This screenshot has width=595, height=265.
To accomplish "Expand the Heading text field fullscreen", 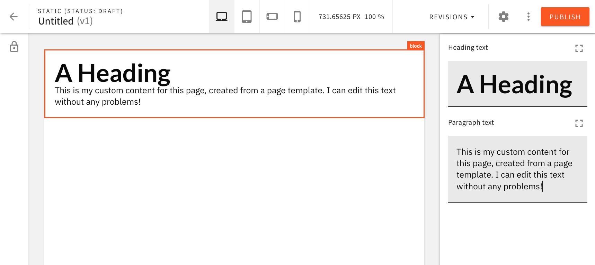I will 579,48.
